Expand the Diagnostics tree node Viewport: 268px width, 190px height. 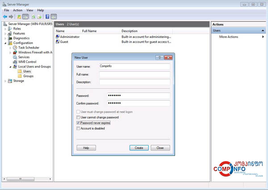pos(5,38)
